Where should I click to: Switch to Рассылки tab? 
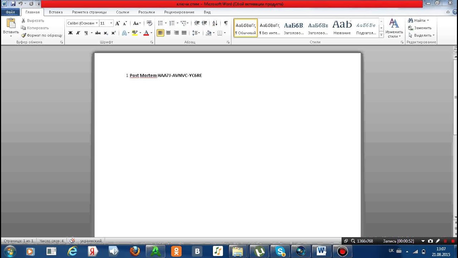coord(147,12)
